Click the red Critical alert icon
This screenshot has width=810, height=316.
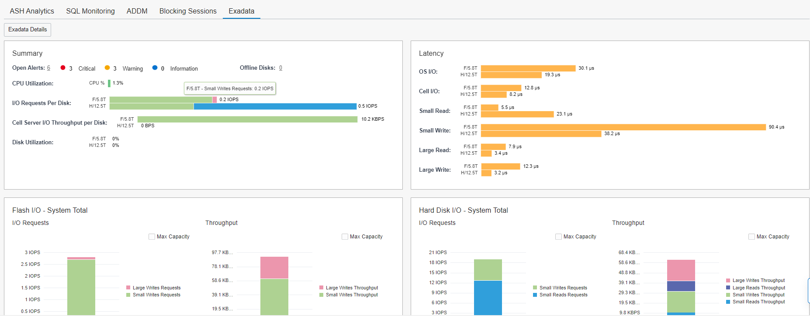[63, 68]
